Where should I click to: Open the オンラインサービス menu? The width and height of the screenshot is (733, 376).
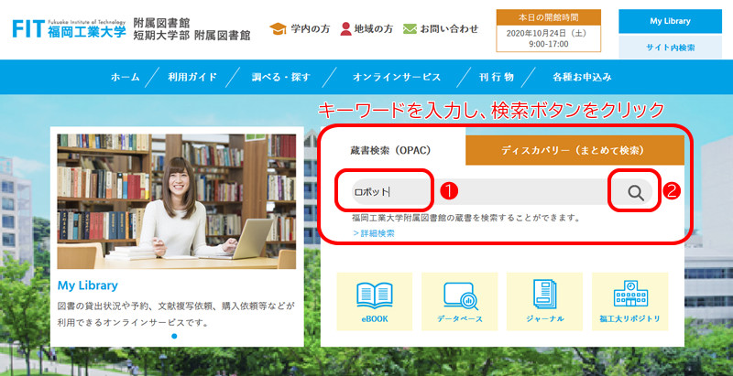click(x=397, y=78)
